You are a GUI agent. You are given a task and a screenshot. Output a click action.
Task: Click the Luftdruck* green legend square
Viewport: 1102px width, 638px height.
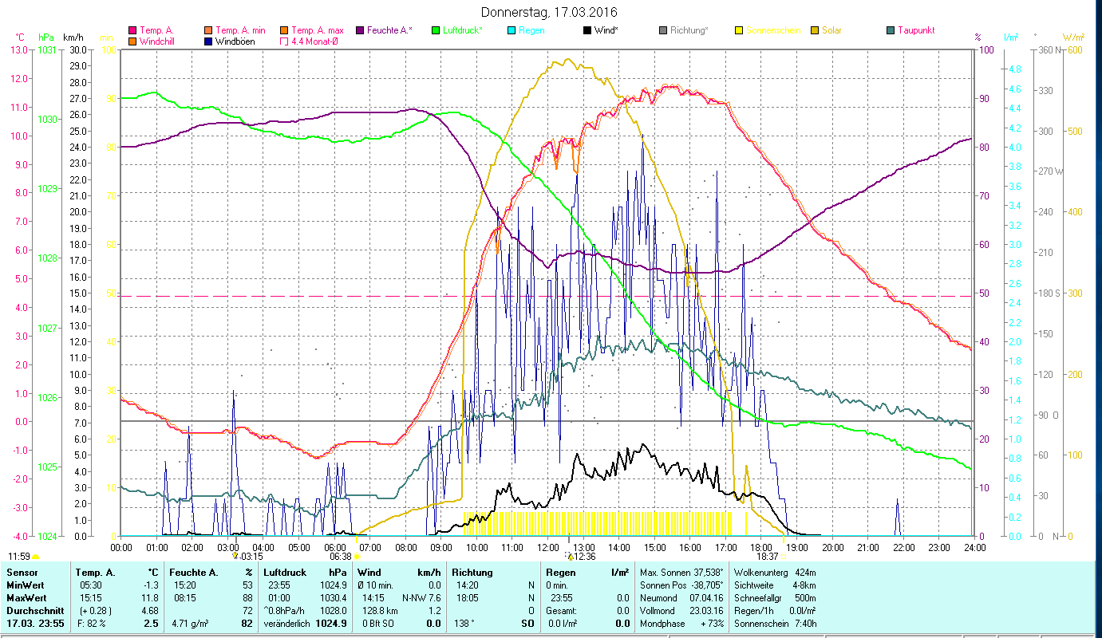pyautogui.click(x=435, y=30)
